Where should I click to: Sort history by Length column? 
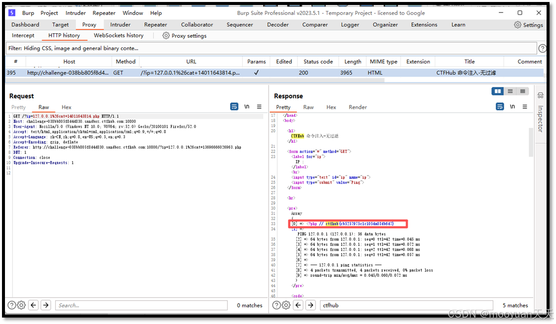pyautogui.click(x=352, y=62)
